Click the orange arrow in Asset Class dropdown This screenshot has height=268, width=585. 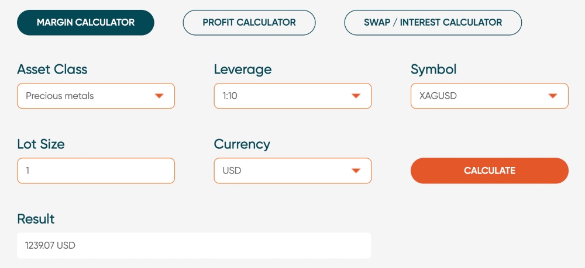[x=159, y=96]
